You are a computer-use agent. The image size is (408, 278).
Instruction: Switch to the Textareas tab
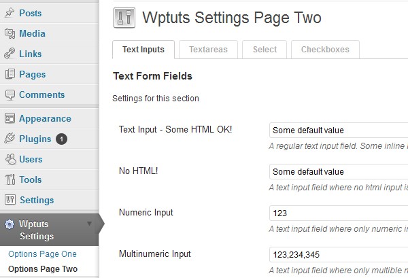(x=208, y=50)
